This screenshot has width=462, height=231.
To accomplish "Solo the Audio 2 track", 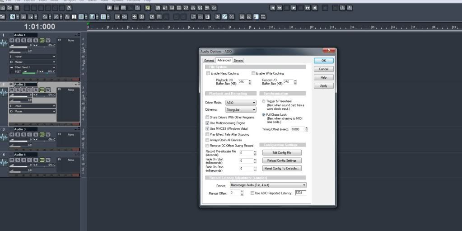I will click(x=18, y=90).
